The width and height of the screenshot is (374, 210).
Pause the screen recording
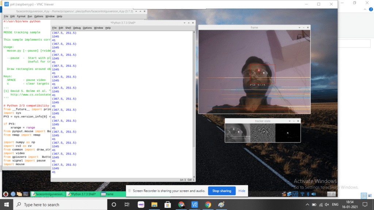pos(130,191)
